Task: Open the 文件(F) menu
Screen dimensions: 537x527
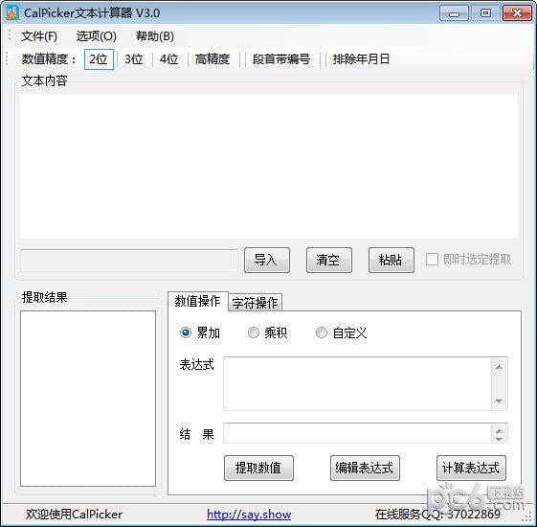Action: pos(38,36)
